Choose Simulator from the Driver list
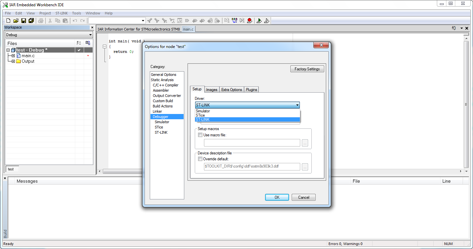Screen dimensions: 473x249 click(247, 111)
